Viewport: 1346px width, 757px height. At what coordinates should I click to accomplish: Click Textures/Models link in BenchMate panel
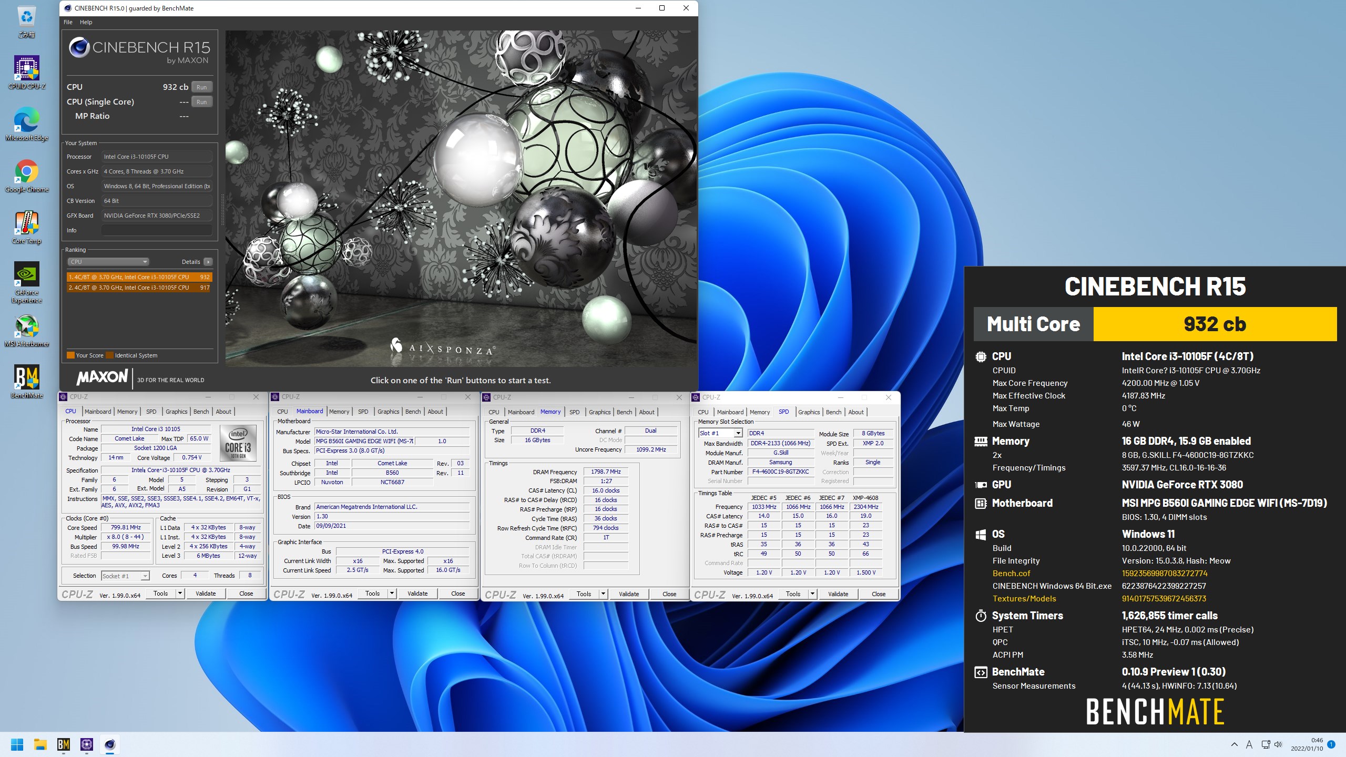coord(1024,599)
